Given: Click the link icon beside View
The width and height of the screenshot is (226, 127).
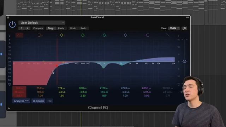Looking at the screenshot, I should tap(184, 28).
